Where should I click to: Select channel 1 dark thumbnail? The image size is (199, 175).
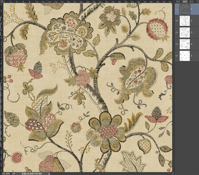point(184,9)
